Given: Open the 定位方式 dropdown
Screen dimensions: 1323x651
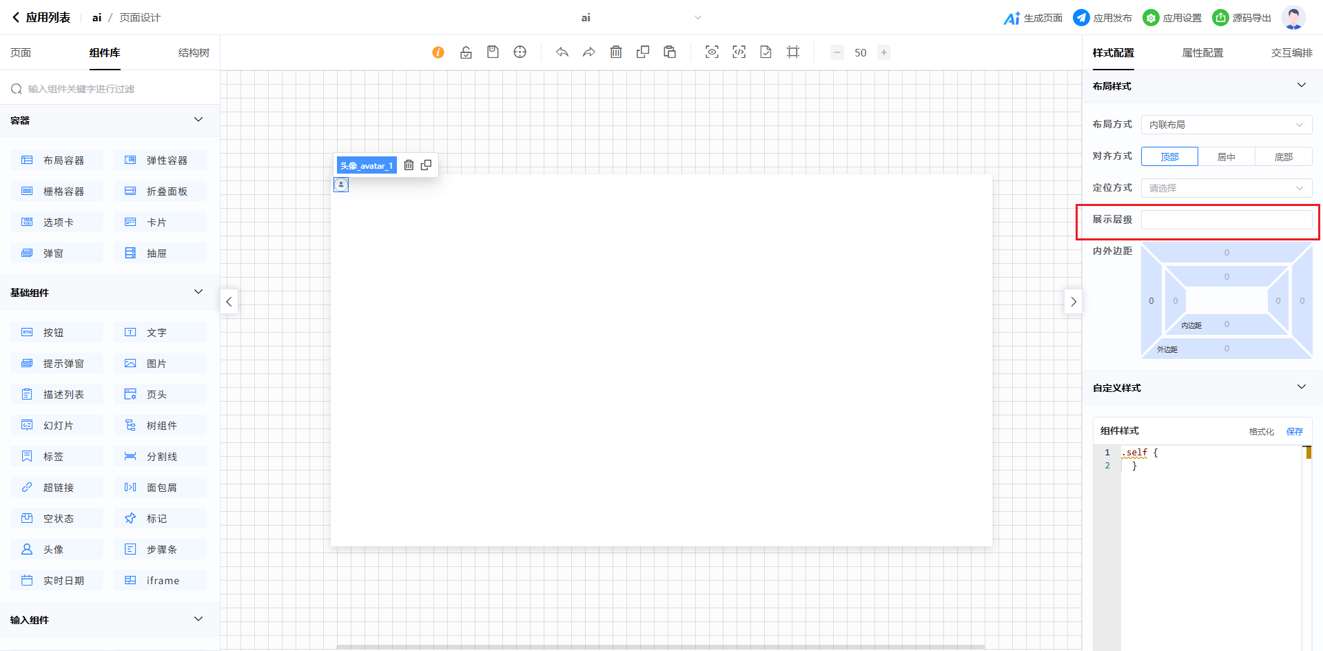Looking at the screenshot, I should pos(1226,188).
